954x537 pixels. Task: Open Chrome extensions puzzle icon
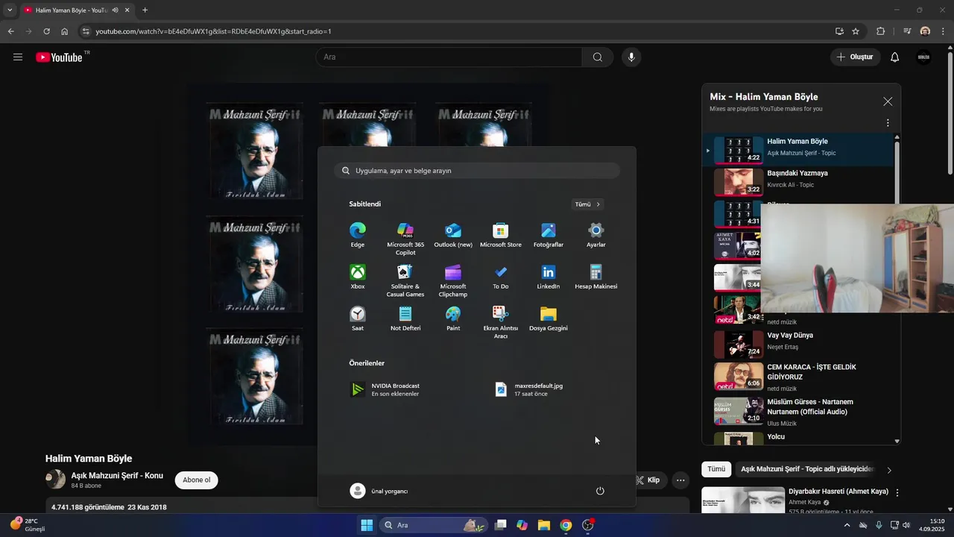[881, 31]
